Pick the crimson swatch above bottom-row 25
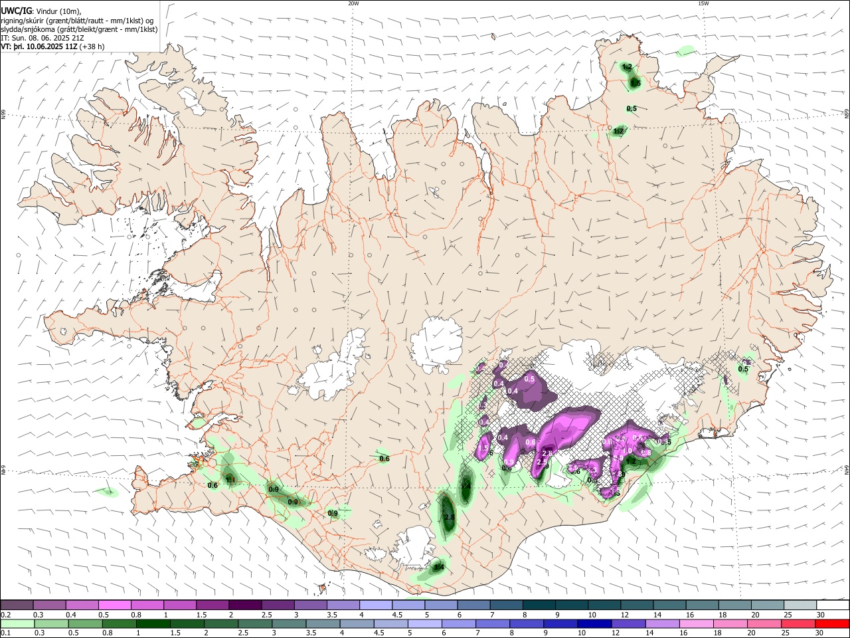The height and width of the screenshot is (638, 850). 799,624
